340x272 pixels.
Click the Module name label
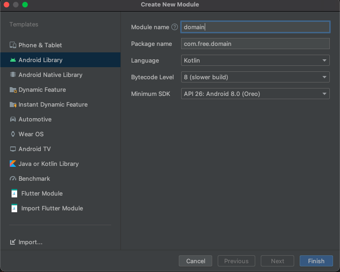coord(150,27)
